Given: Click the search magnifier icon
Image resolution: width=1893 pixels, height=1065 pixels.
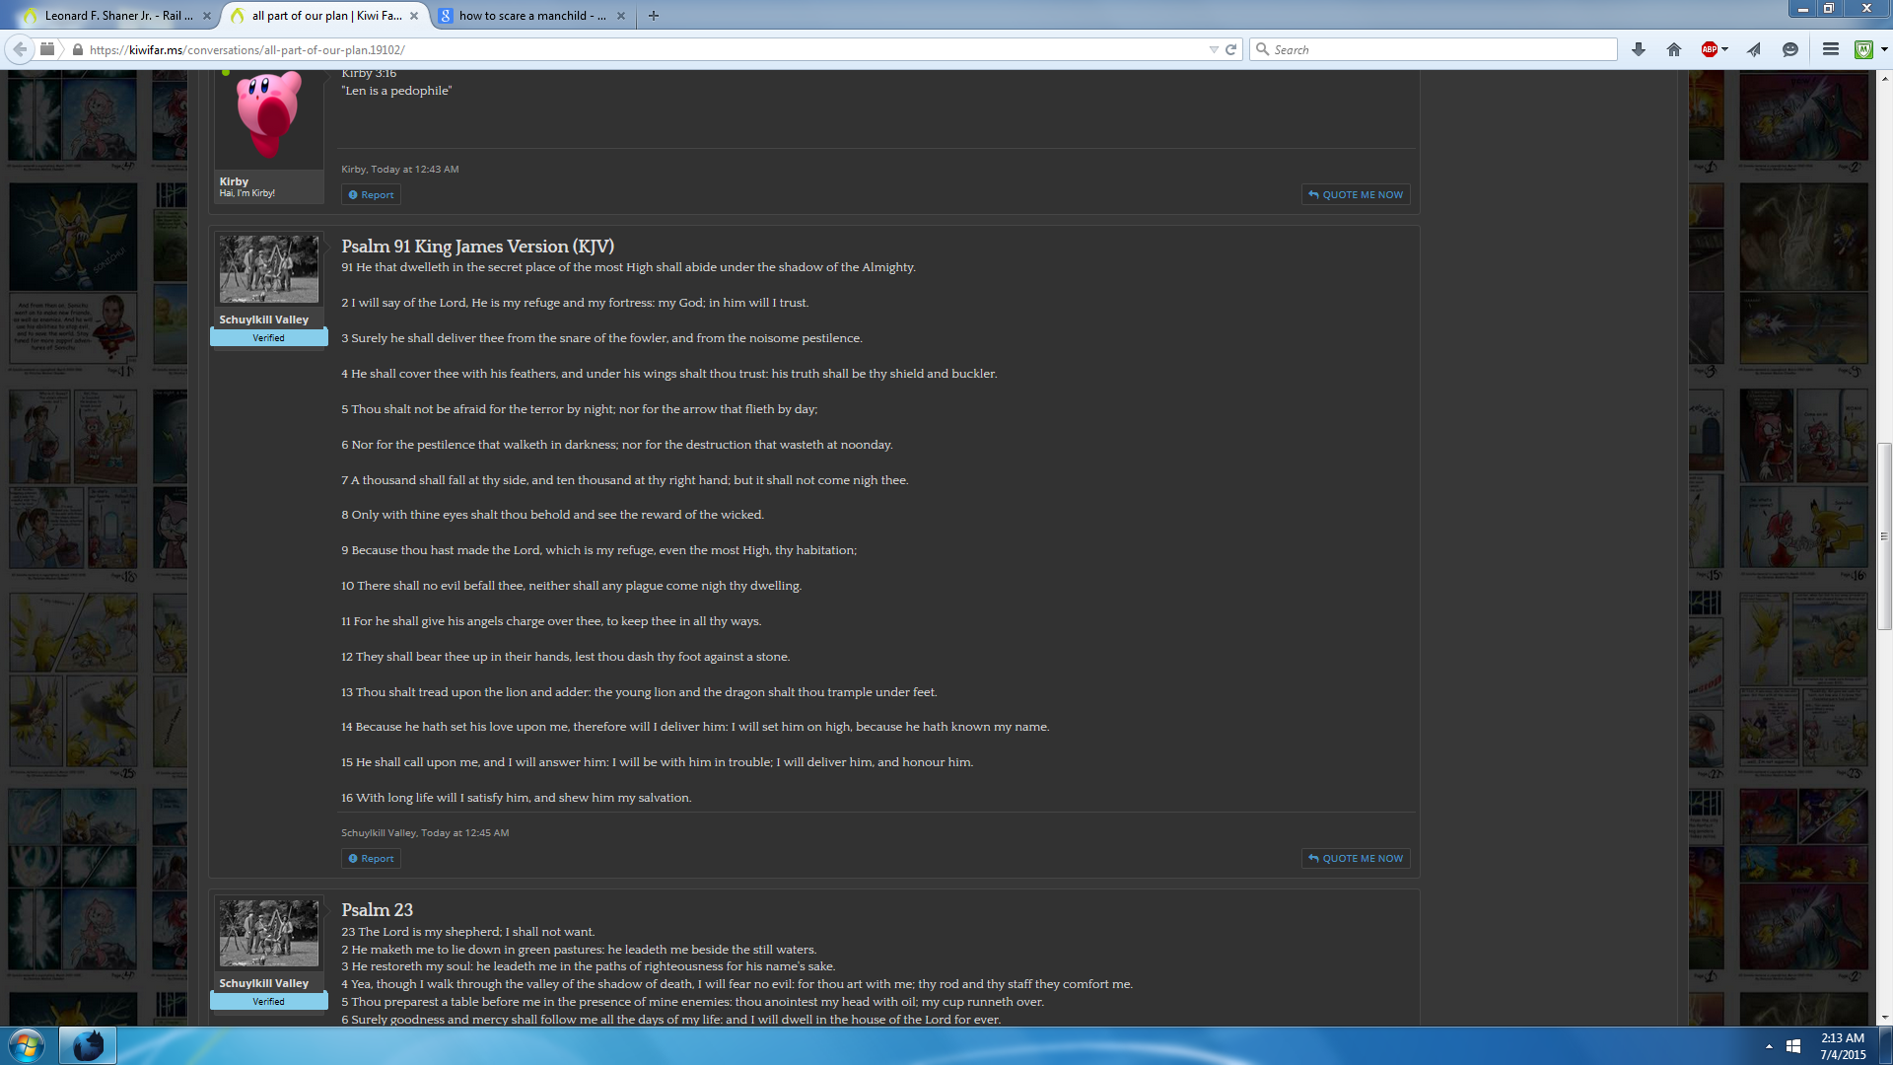Looking at the screenshot, I should coord(1262,49).
